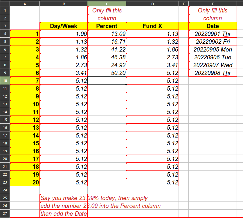Click 'Only fill this' note above Date
243x218 pixels.
213,10
